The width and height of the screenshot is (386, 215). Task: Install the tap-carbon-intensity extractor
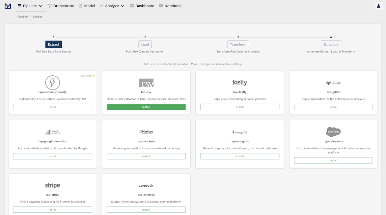tap(52, 107)
